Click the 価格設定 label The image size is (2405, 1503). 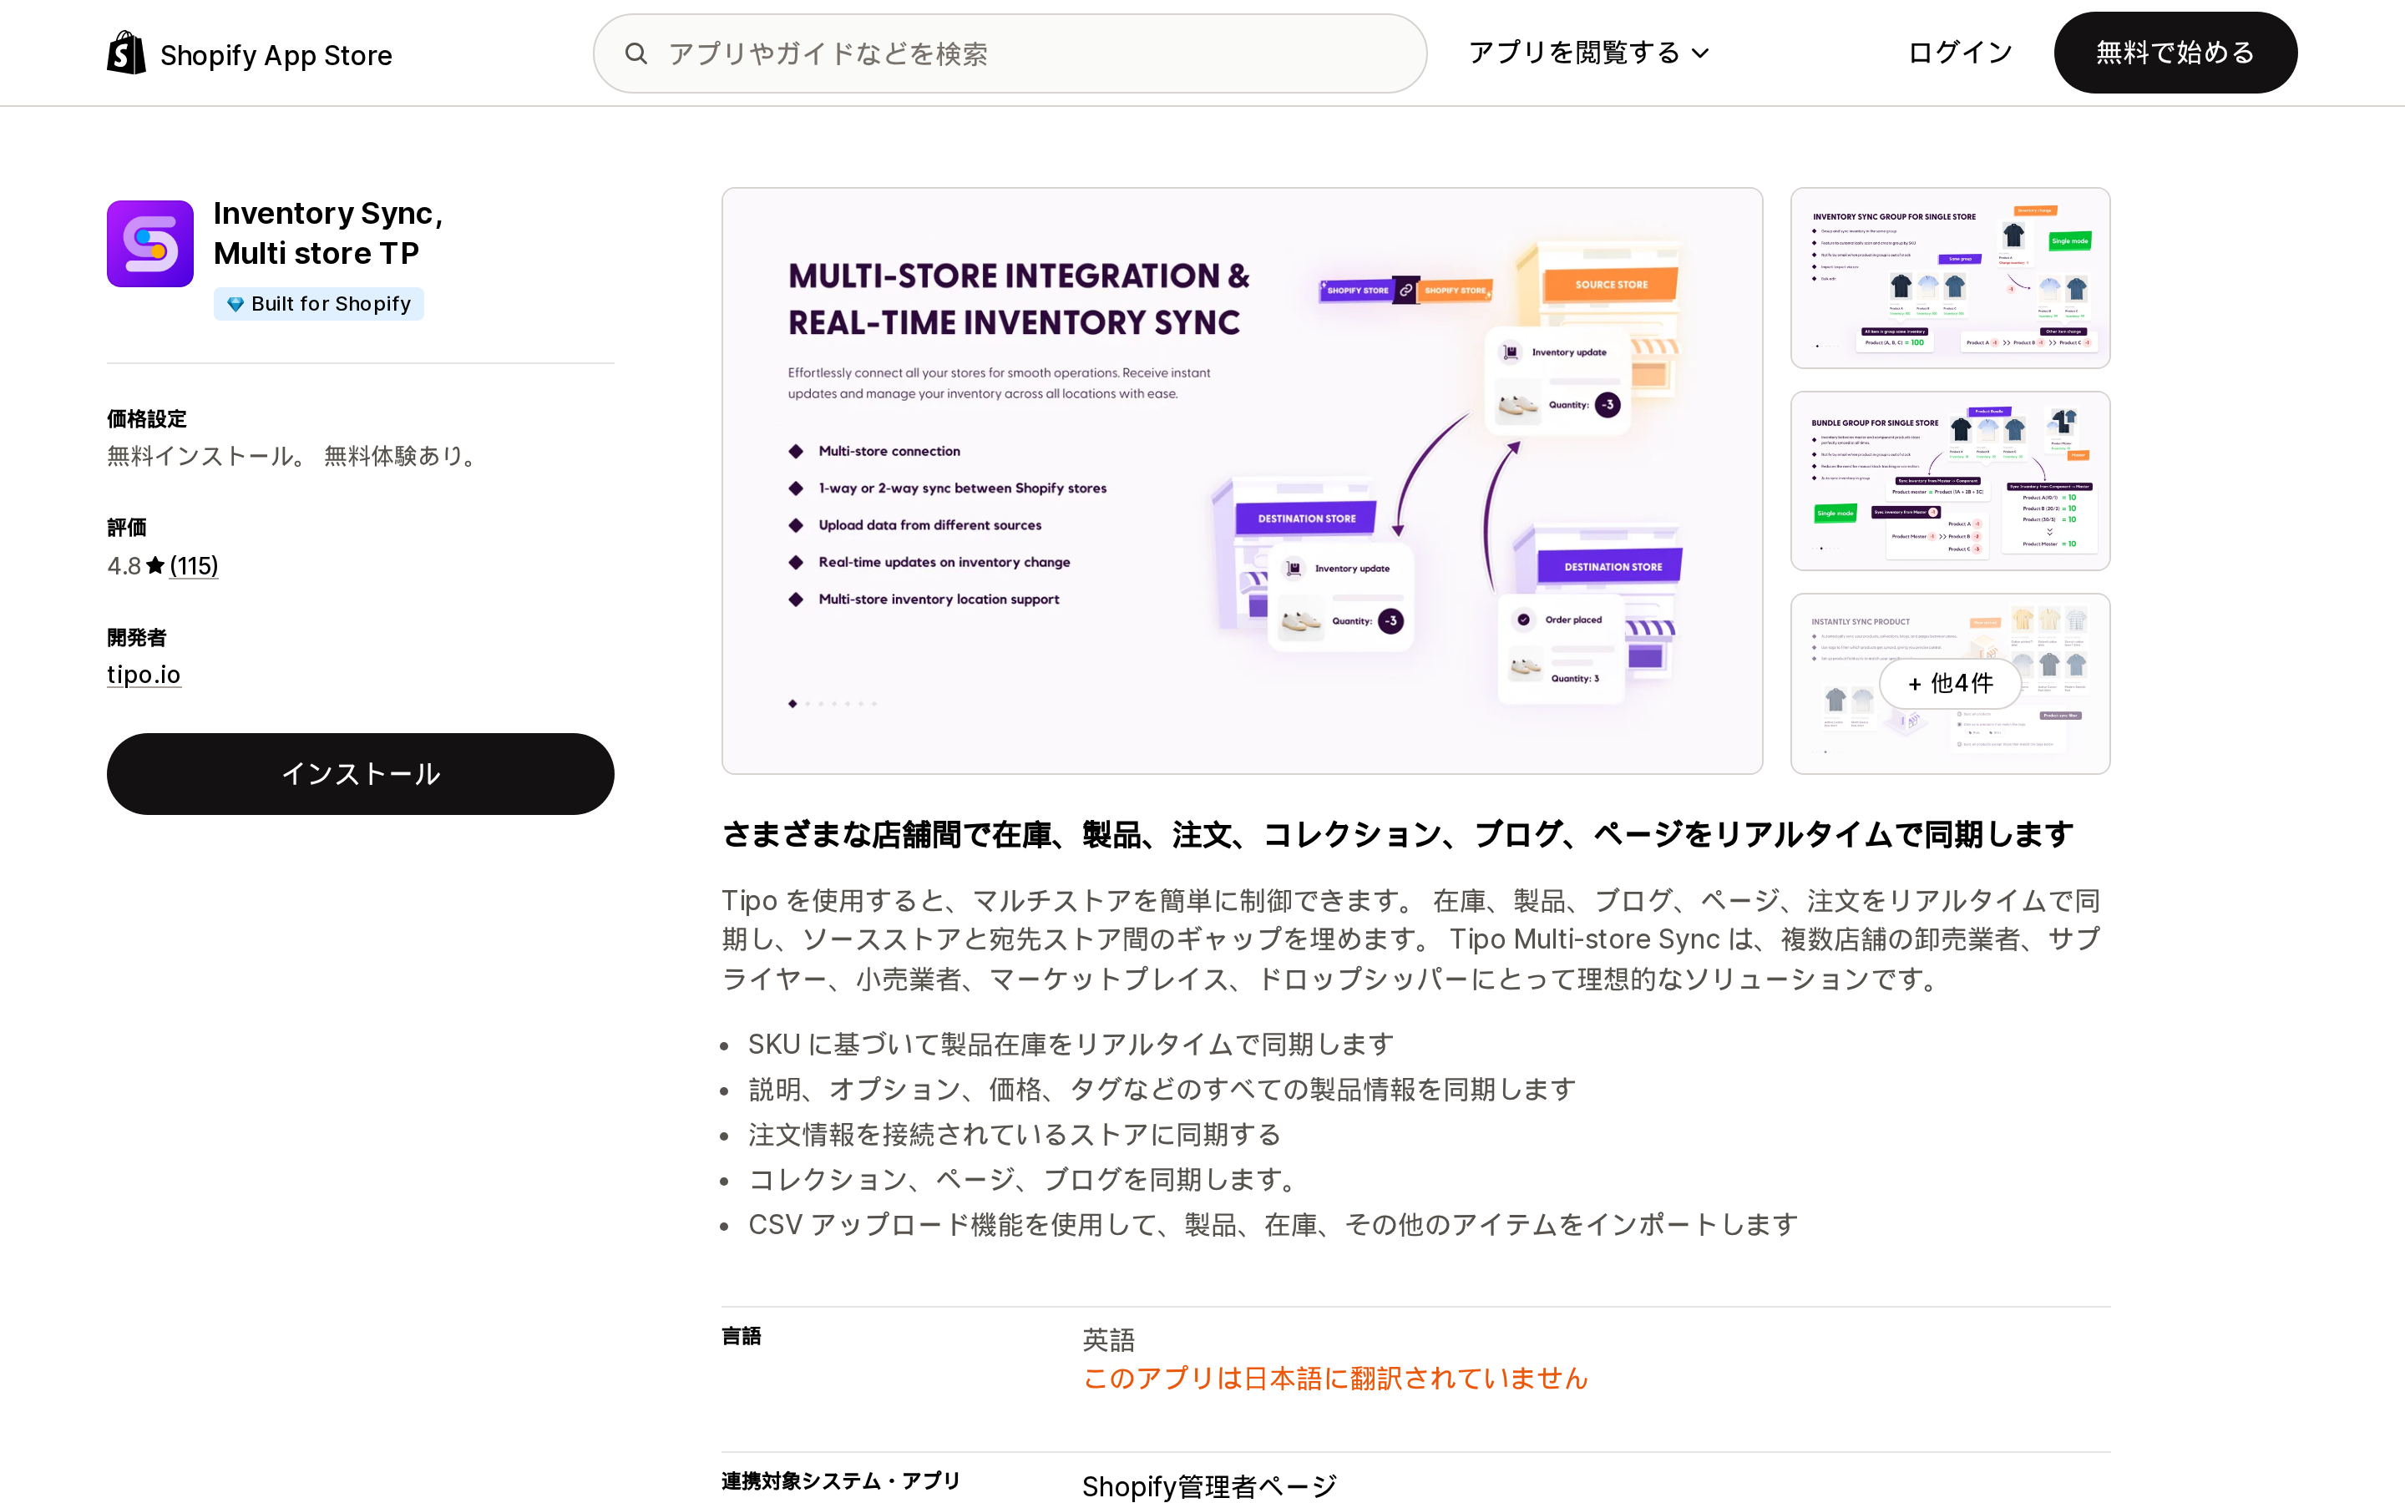pos(147,418)
